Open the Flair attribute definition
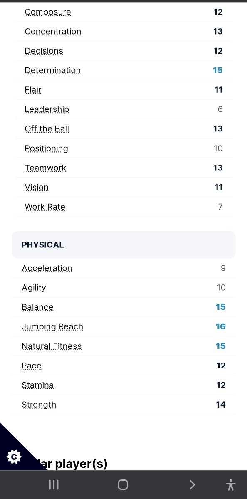Image resolution: width=247 pixels, height=499 pixels. point(33,90)
